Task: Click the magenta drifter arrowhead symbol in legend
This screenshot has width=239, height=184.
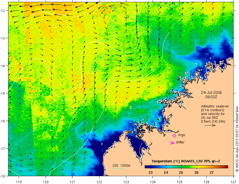Action: point(172,143)
